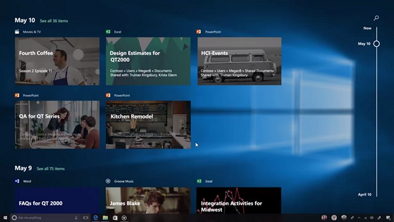394x222 pixels.
Task: Click the volume icon in system tray
Action: pyautogui.click(x=372, y=218)
